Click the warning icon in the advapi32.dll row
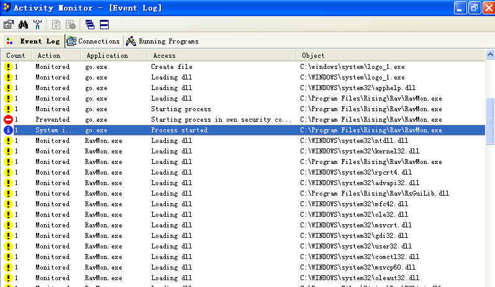 tap(8, 183)
